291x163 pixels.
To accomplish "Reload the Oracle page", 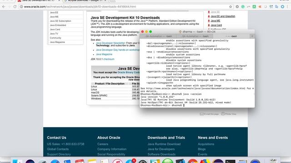I will pos(15,7).
